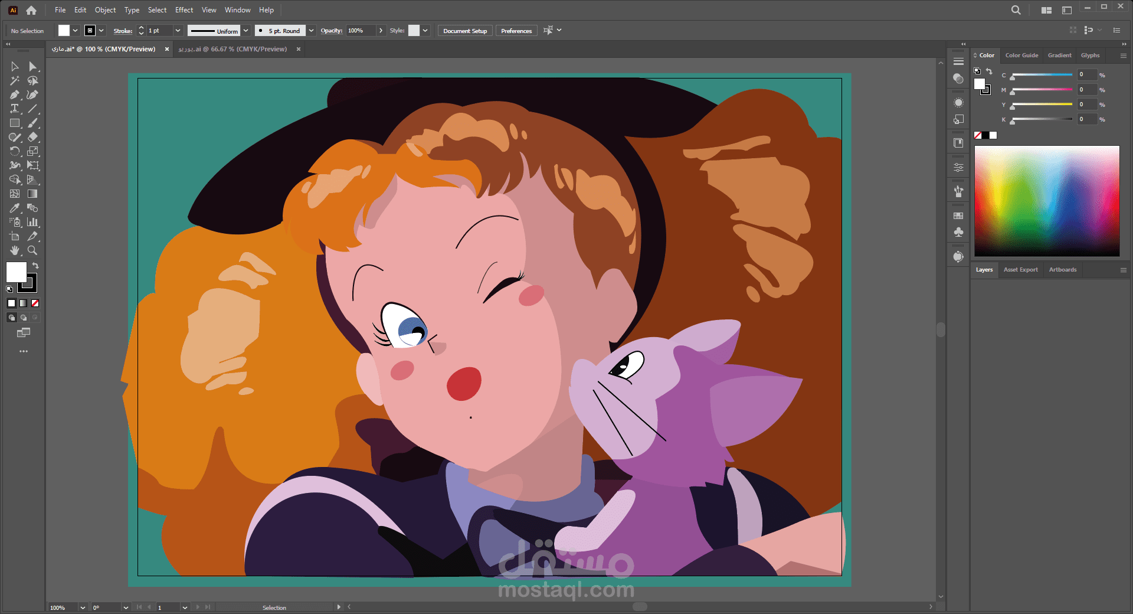The image size is (1133, 614).
Task: Activate the Scale tool
Action: click(x=33, y=152)
